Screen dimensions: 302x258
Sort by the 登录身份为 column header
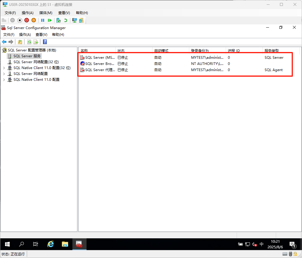pos(208,50)
